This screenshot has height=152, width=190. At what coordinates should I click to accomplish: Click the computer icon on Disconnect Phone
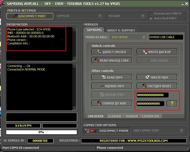point(87,130)
